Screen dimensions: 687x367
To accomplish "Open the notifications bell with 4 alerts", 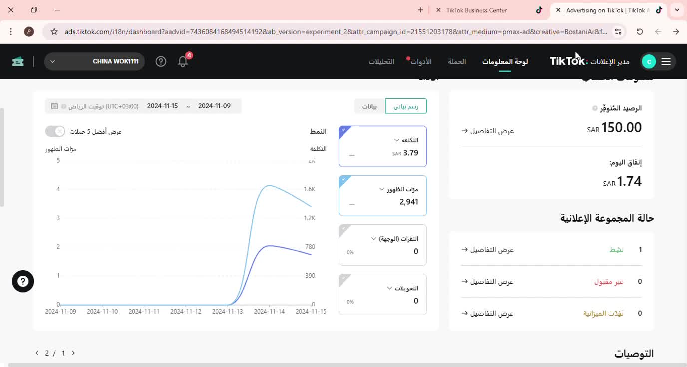I will click(183, 61).
